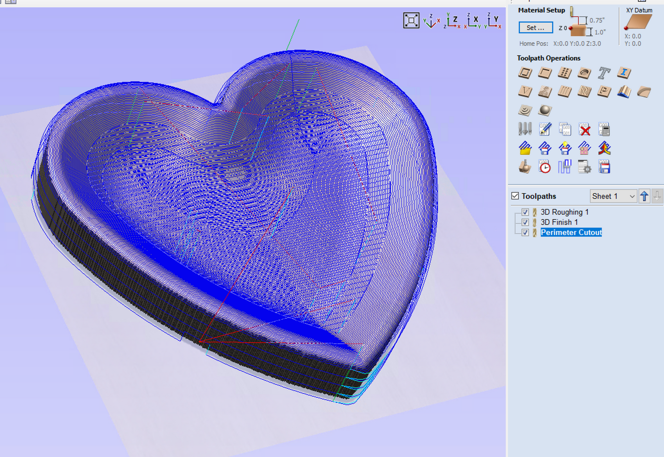Screen dimensions: 664x457
Task: Toggle the master Toolpaths checkbox
Action: coord(515,196)
